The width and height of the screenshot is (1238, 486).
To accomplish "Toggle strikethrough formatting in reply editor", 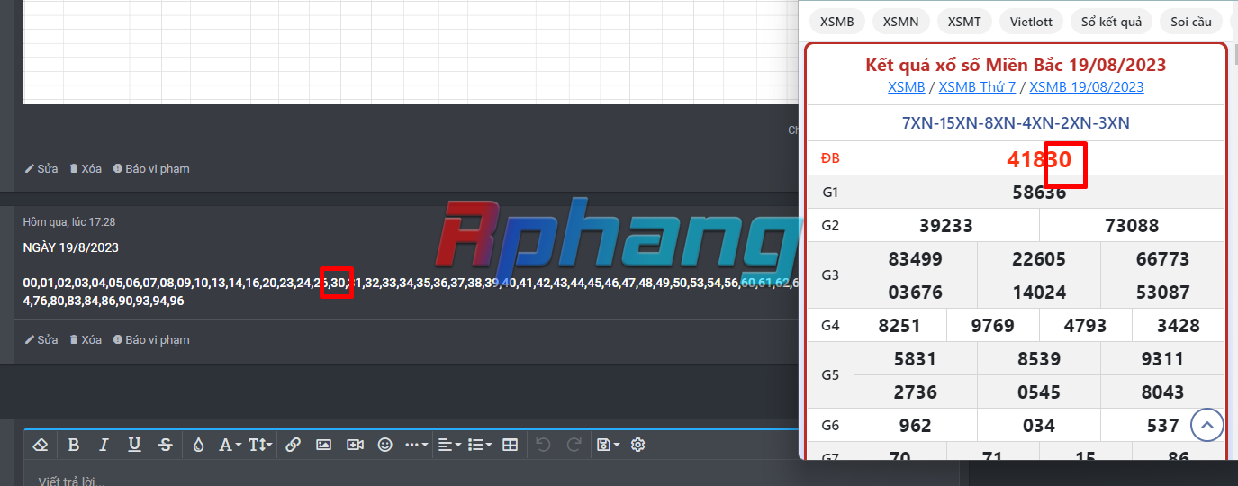I will pos(165,445).
